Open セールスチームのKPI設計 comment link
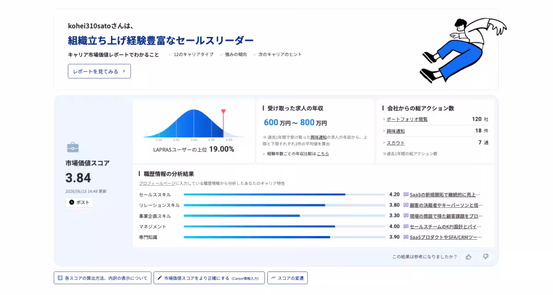Viewport: 553px width, 295px height. point(445,226)
